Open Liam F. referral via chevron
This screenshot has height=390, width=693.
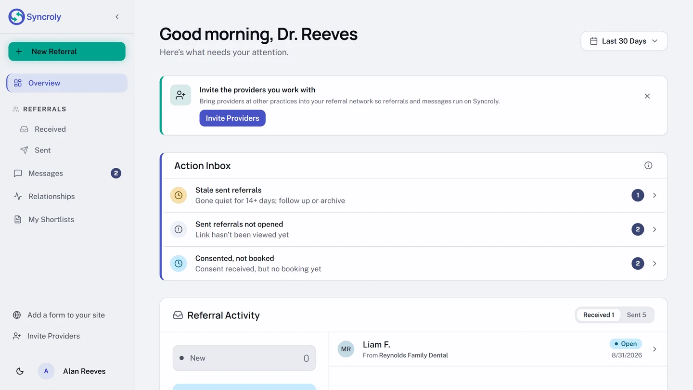[x=654, y=349]
